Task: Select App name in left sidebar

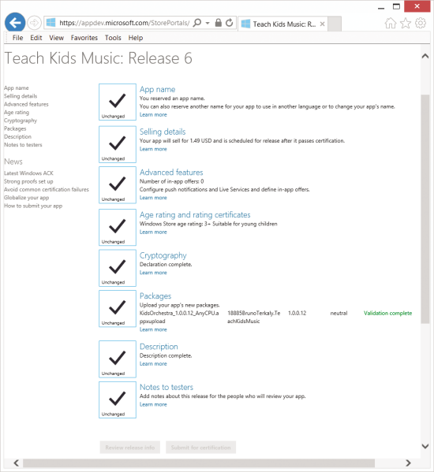Action: pos(17,88)
